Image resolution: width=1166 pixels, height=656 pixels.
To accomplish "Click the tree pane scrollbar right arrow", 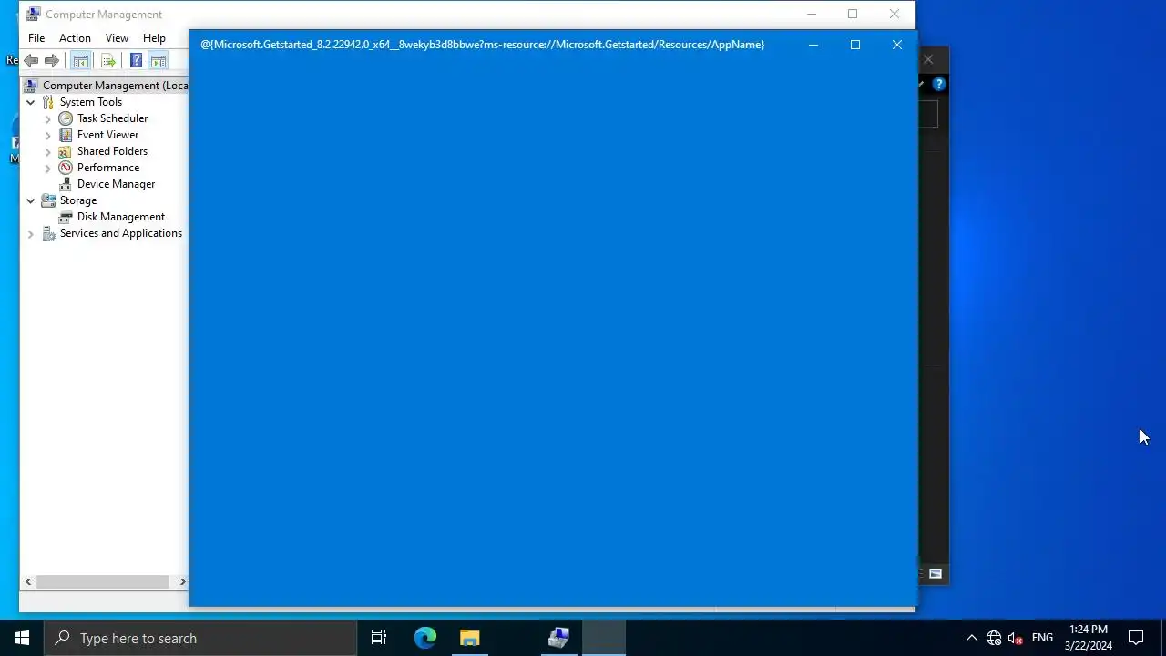I will (182, 581).
